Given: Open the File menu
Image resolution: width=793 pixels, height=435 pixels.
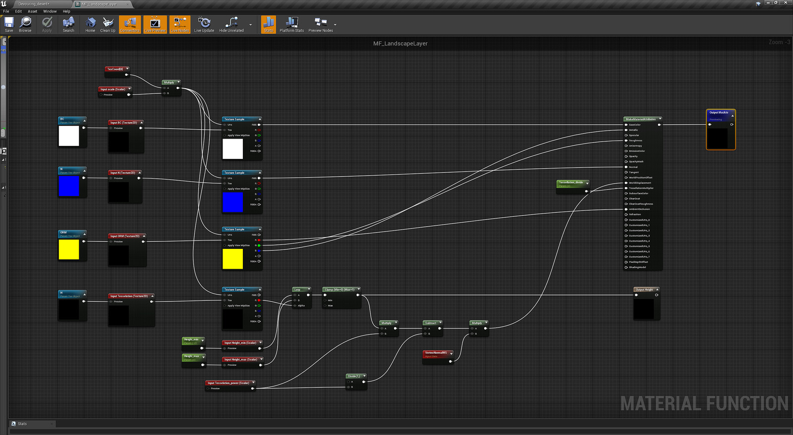Looking at the screenshot, I should [6, 11].
